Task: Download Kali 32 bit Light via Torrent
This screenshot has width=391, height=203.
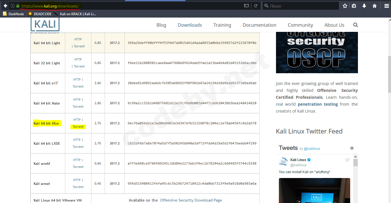Action: pyautogui.click(x=79, y=66)
